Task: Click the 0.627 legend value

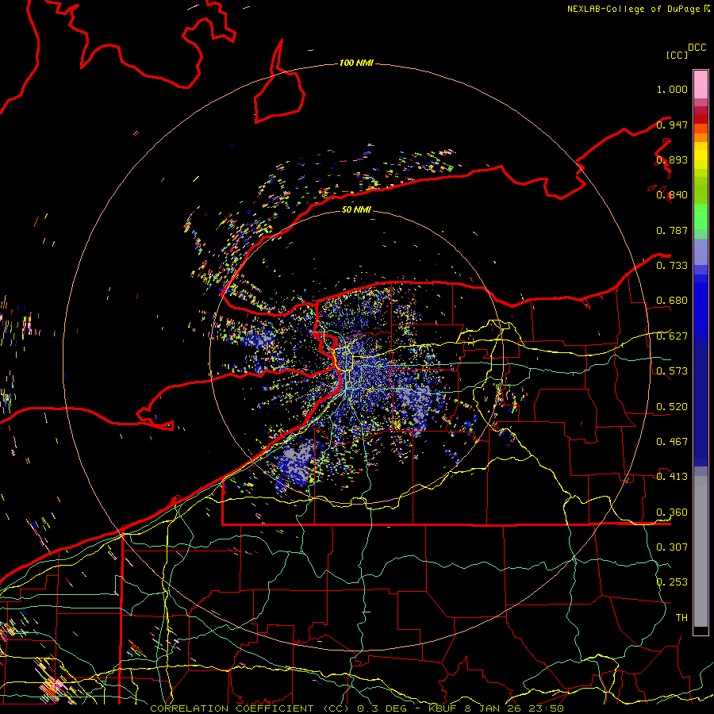Action: coord(672,336)
